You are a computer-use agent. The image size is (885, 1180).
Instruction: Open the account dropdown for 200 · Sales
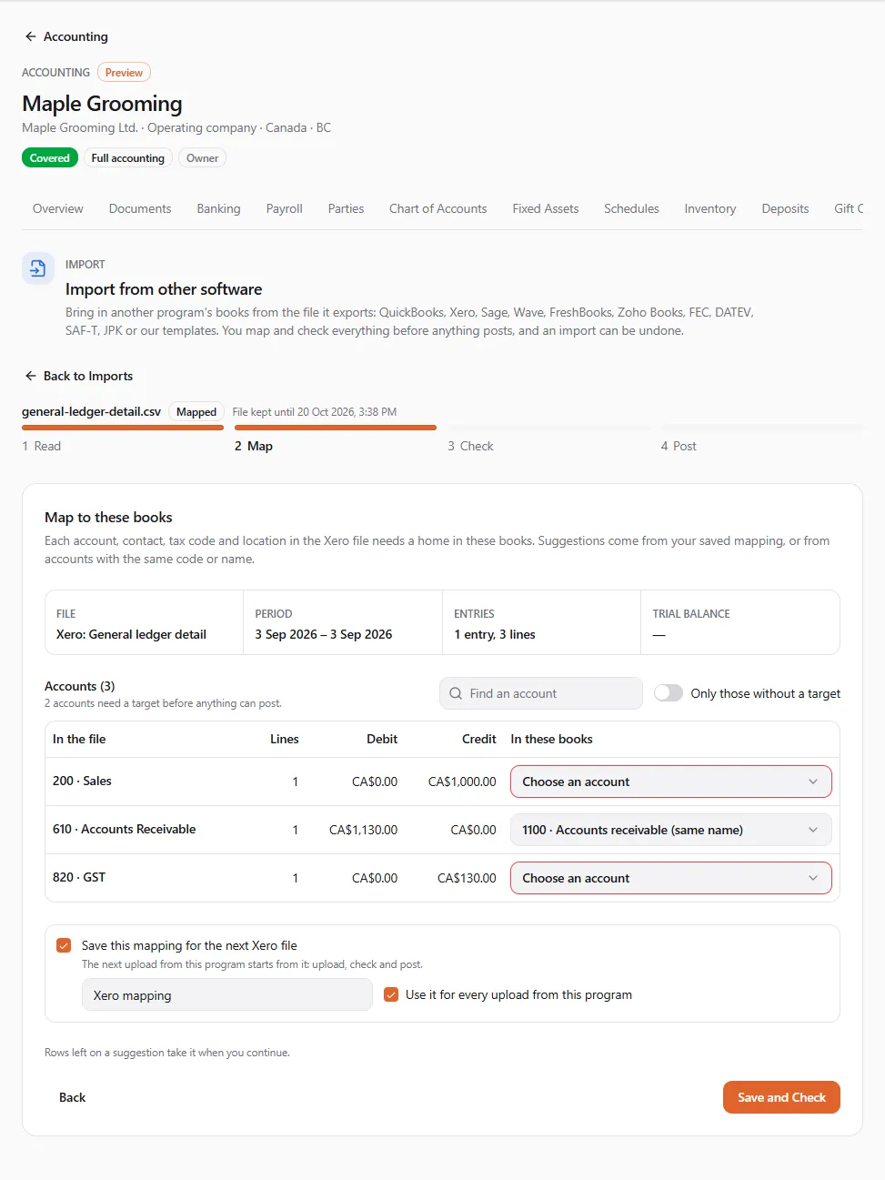(x=671, y=782)
